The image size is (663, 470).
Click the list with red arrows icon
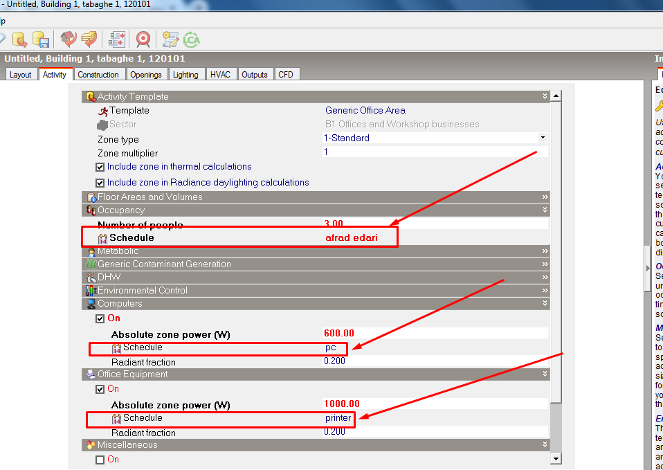(117, 39)
